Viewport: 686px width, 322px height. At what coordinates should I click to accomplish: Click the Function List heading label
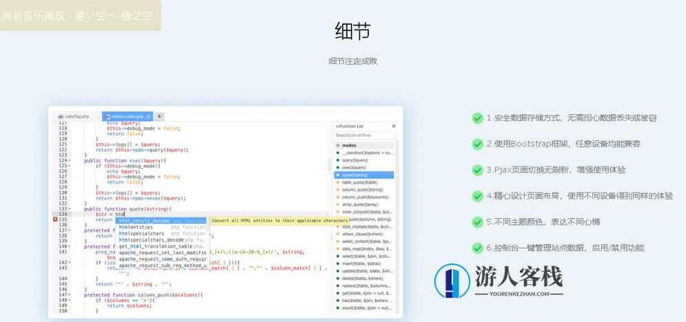pyautogui.click(x=350, y=126)
